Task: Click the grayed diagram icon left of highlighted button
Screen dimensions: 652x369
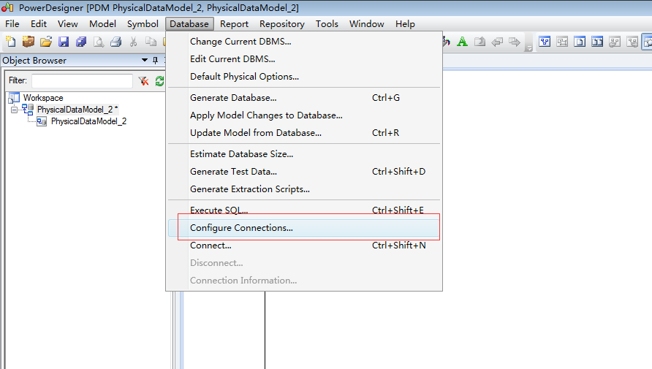Action: tap(632, 42)
